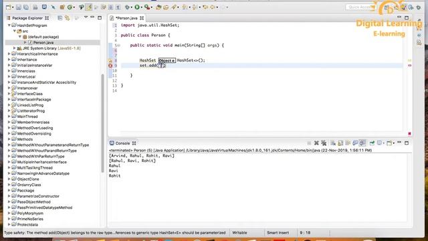Close the Package Explorer view tab

[47, 18]
